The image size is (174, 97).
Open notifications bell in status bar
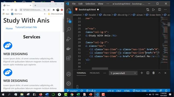tap(166, 91)
